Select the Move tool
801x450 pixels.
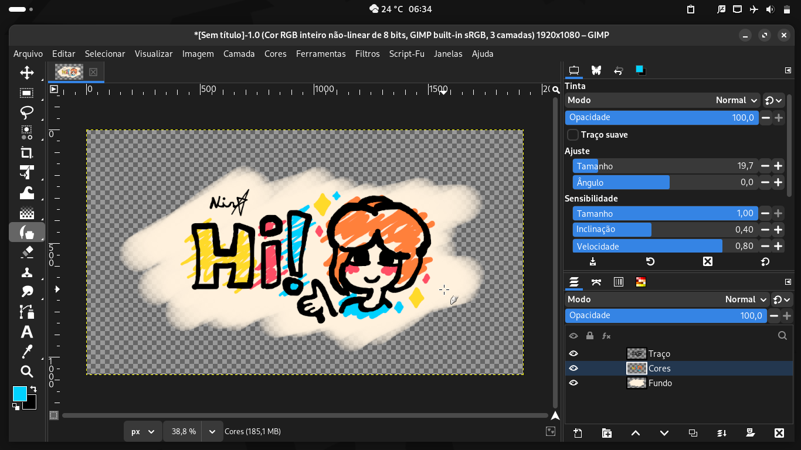(26, 73)
